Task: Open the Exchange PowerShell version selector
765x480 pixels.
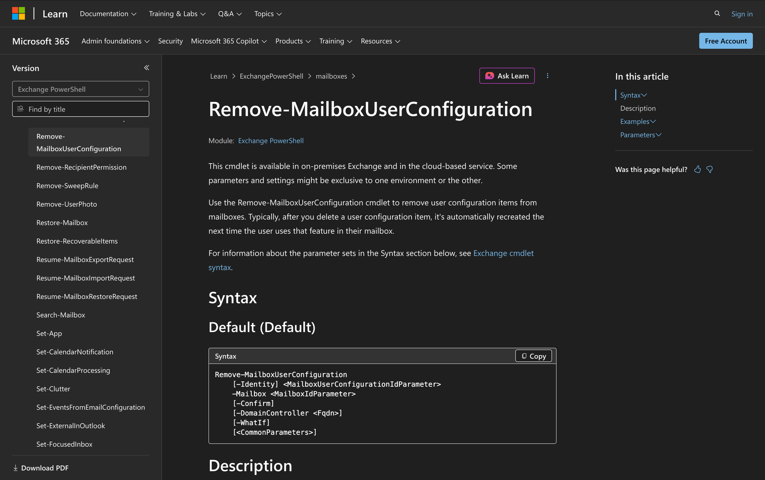Action: pos(81,89)
